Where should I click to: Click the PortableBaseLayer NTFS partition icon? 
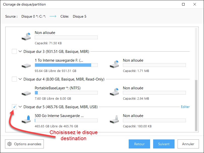click(x=26, y=93)
